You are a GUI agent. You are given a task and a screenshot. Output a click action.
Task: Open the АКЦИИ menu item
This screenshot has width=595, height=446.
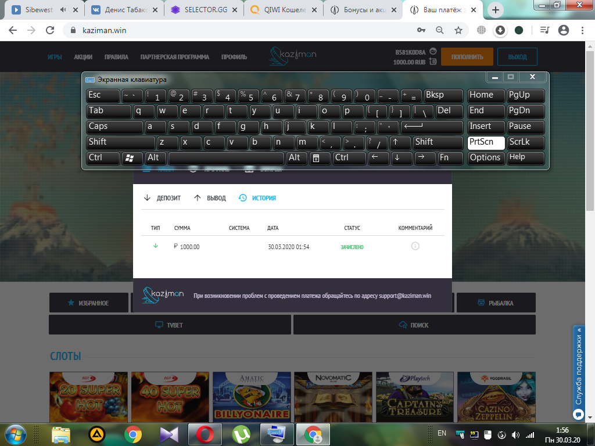point(83,57)
